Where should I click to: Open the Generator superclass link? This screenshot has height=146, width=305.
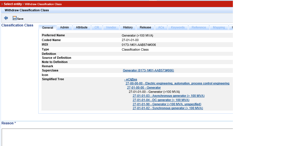click(148, 70)
